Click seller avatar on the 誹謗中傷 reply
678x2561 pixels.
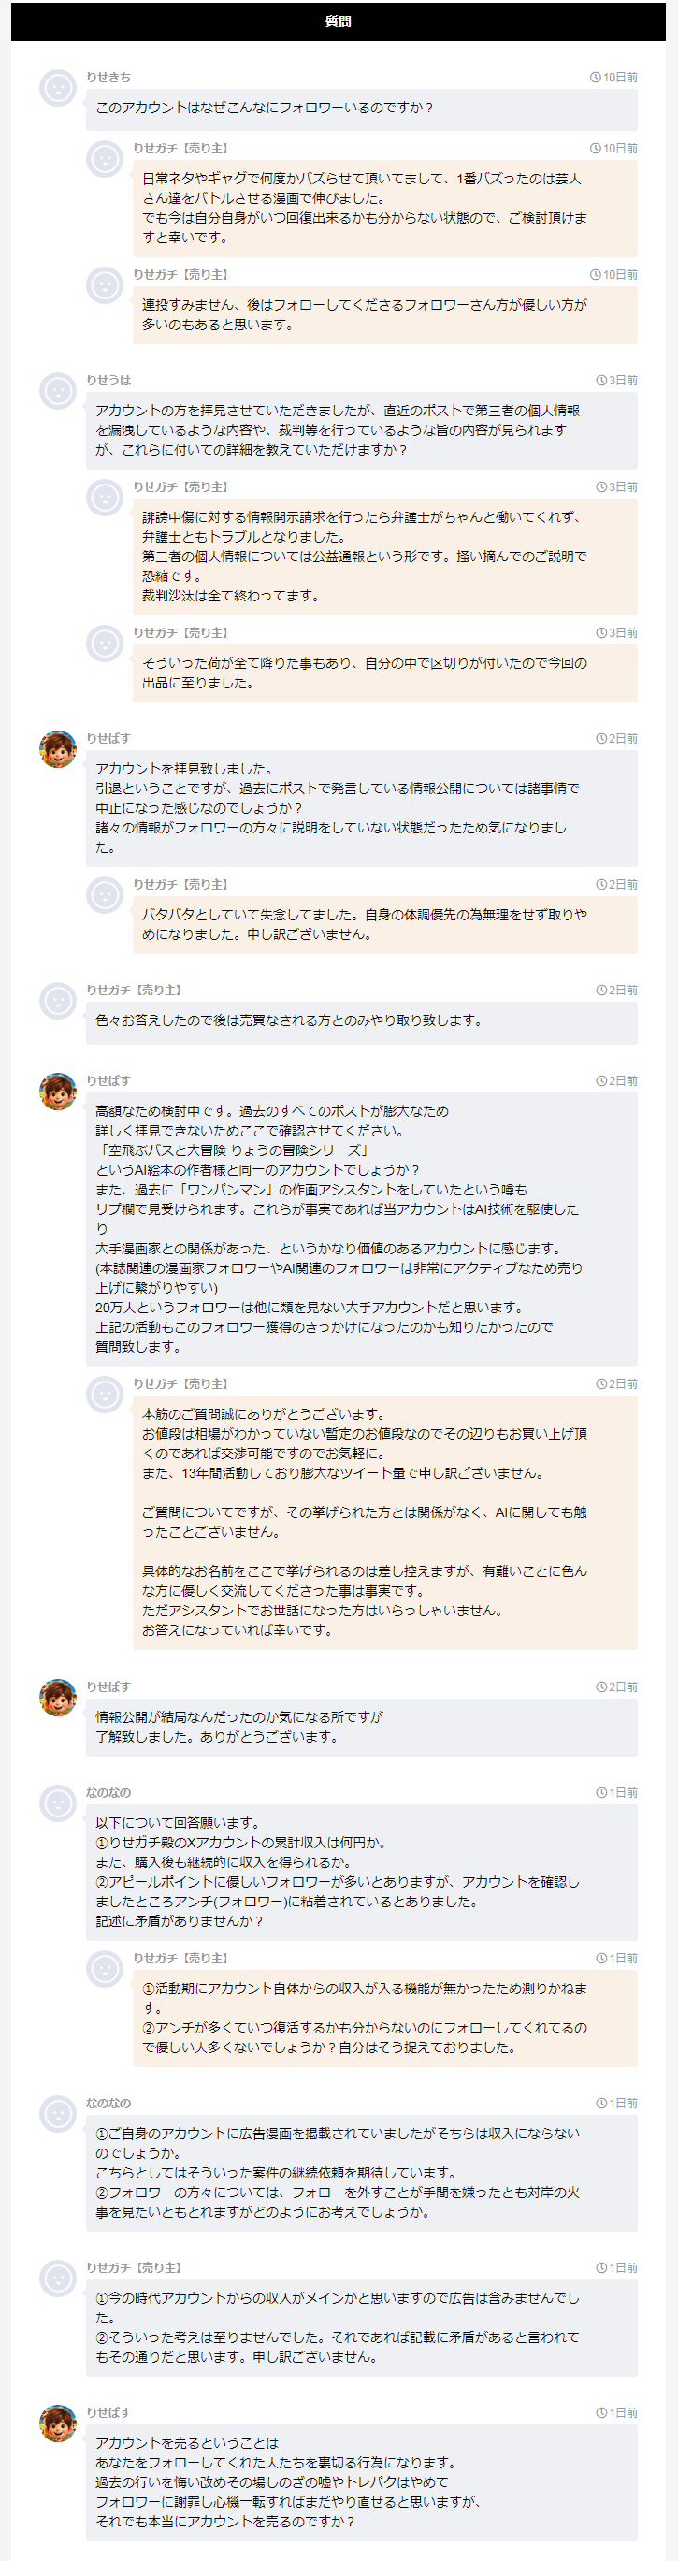click(105, 497)
